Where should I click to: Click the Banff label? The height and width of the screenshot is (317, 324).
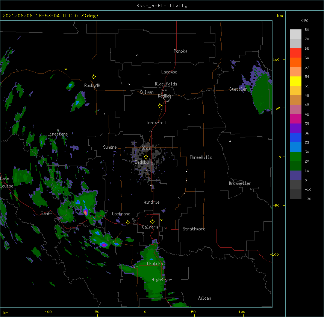(x=47, y=213)
